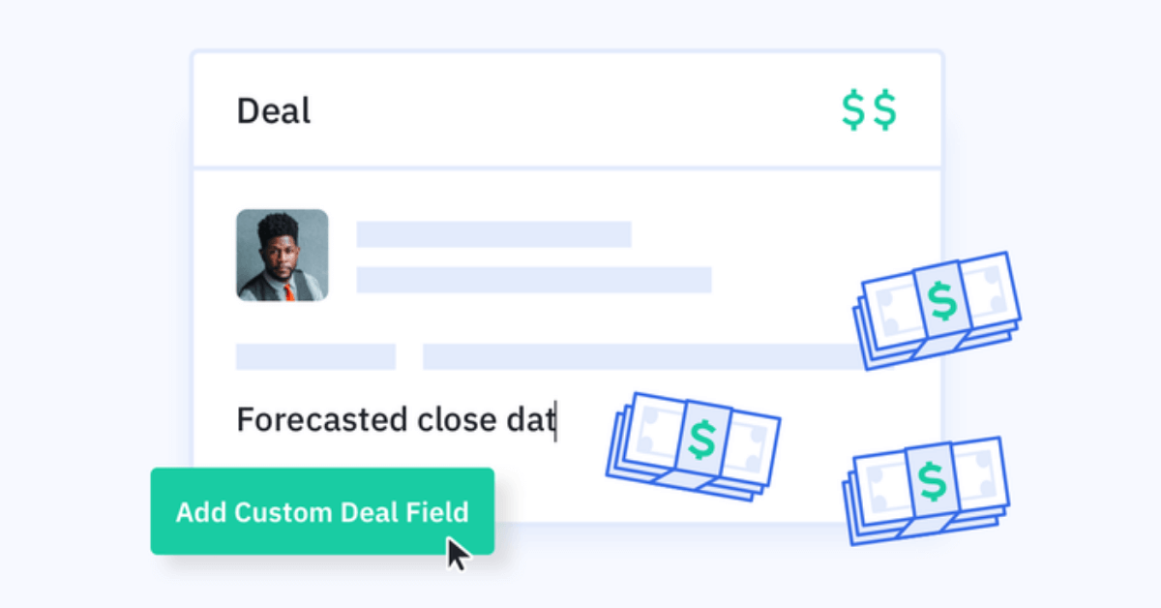Select the longer placeholder bar beside avatar

click(x=534, y=280)
